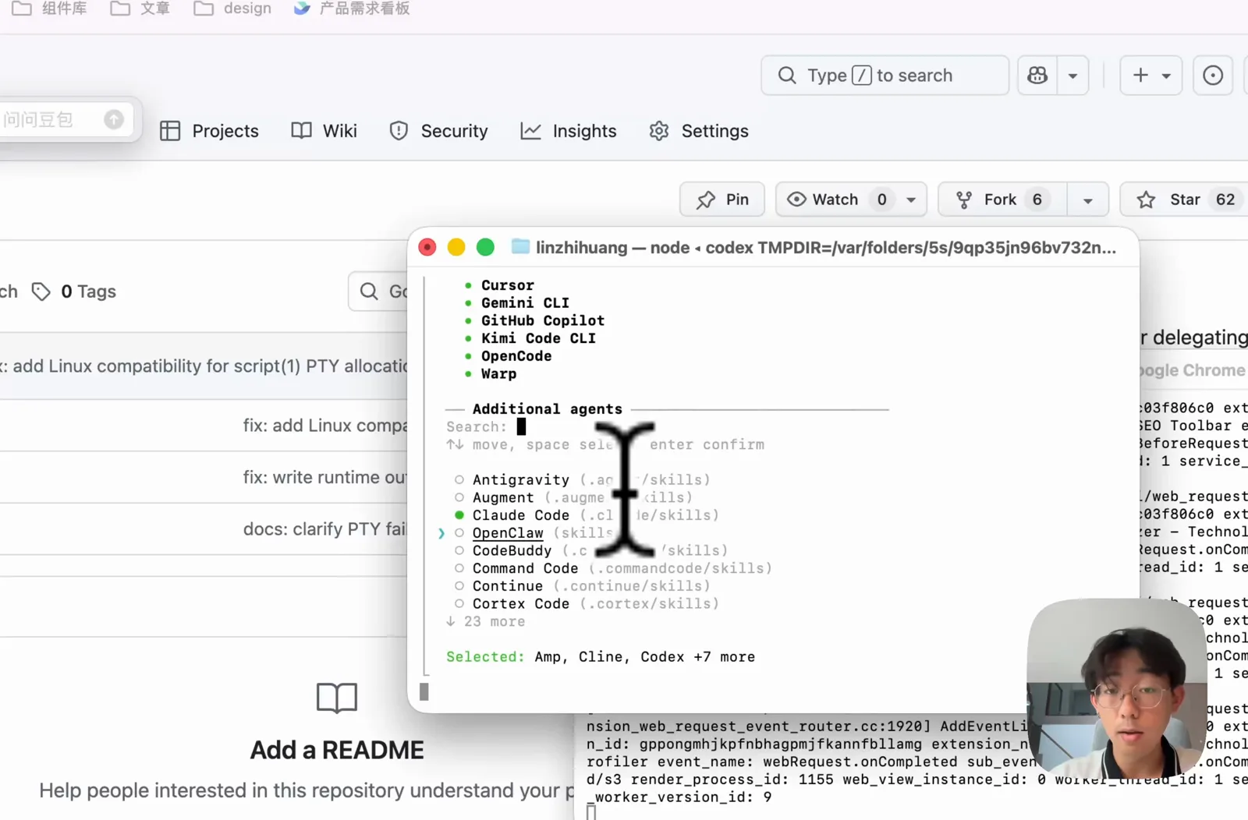Select the Cortex Code agent option
This screenshot has width=1248, height=820.
(459, 603)
